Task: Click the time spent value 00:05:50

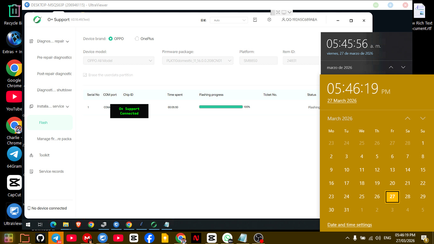Action: tap(173, 107)
